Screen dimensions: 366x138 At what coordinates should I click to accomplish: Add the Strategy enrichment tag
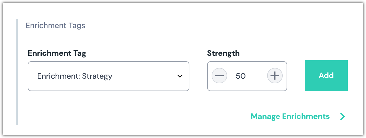point(326,76)
